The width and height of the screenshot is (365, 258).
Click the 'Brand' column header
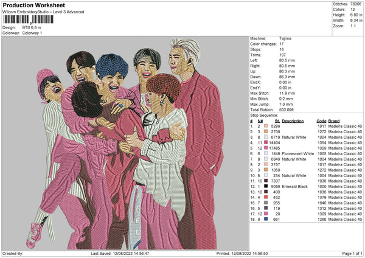(x=334, y=121)
